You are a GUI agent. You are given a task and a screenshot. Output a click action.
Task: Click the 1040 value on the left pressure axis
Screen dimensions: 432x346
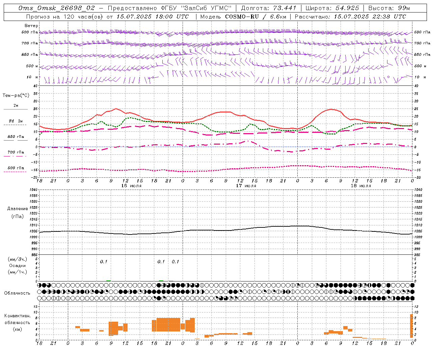[x=33, y=190]
